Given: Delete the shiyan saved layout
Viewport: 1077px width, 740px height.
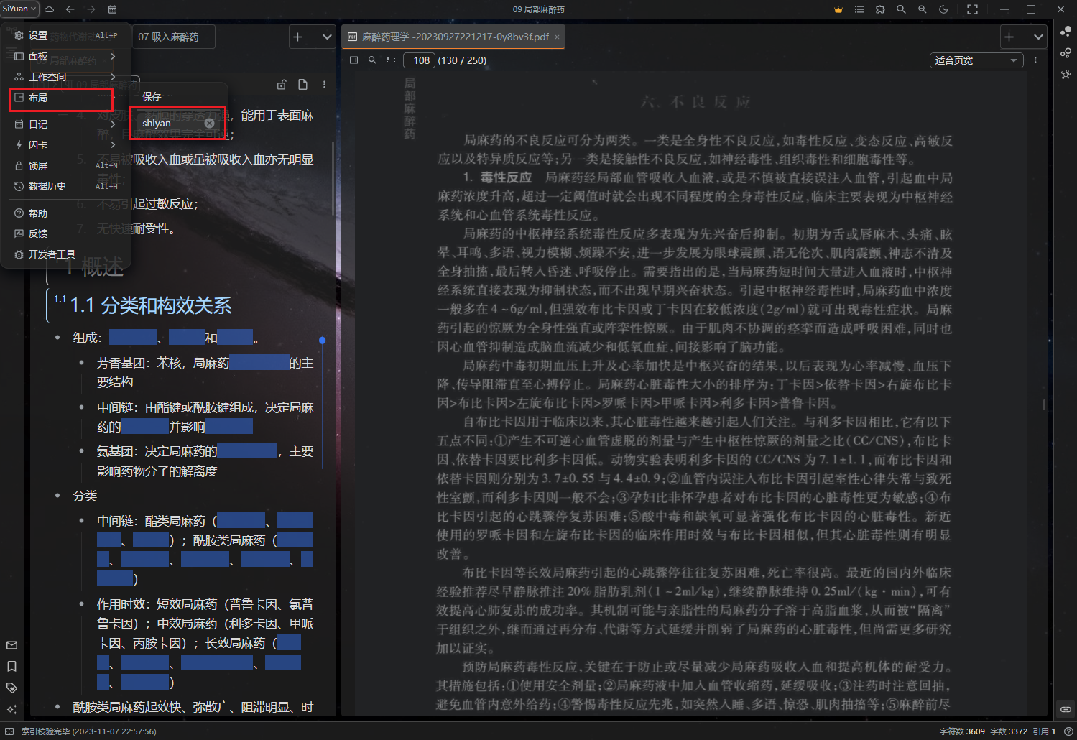Looking at the screenshot, I should [x=209, y=123].
